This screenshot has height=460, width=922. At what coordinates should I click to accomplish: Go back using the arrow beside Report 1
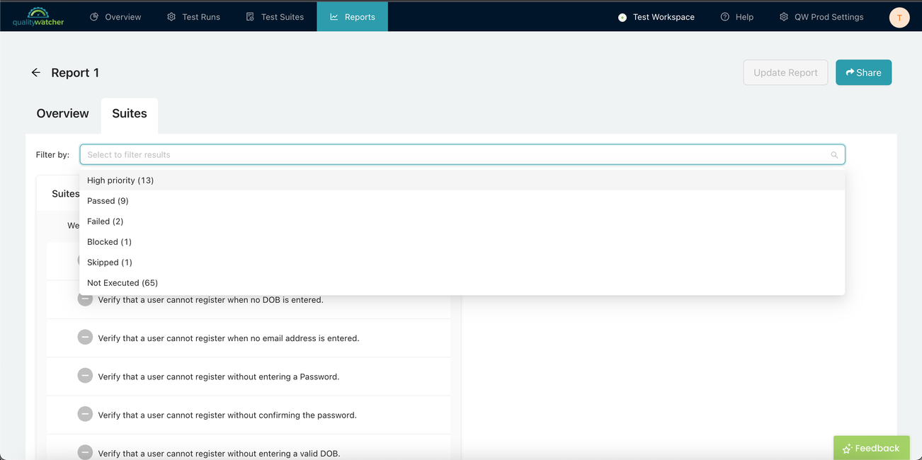tap(35, 73)
